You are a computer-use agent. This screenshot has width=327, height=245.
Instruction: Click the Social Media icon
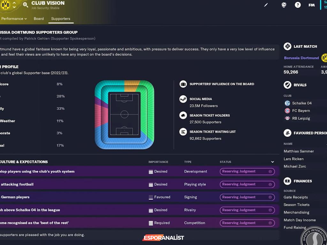coord(183,99)
